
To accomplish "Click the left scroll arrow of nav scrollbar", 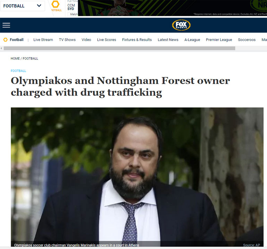I will 1,48.
